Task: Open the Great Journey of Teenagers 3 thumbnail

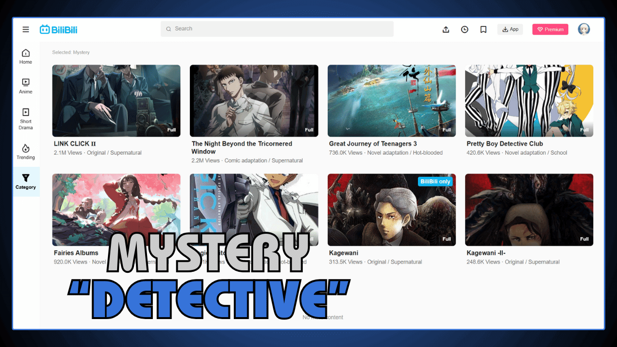Action: pyautogui.click(x=391, y=101)
